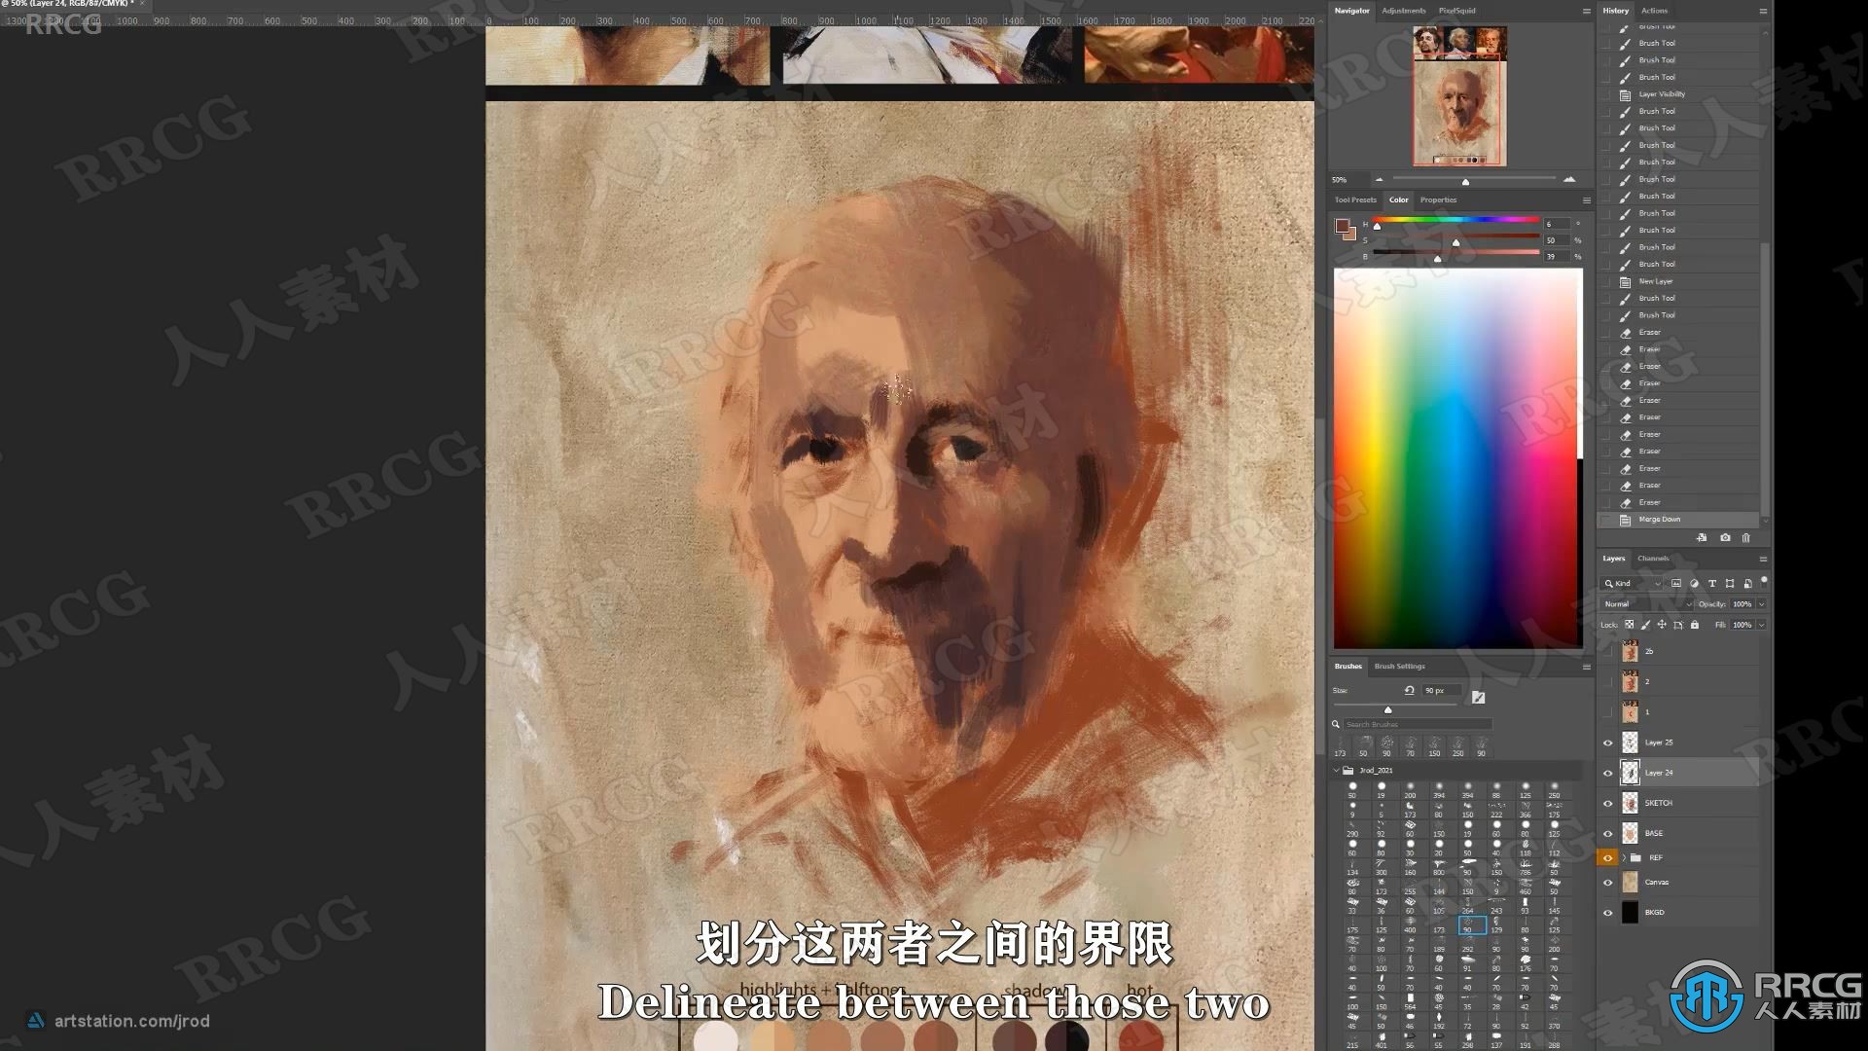Switch to the Actions tab
This screenshot has width=1868, height=1051.
(x=1654, y=11)
